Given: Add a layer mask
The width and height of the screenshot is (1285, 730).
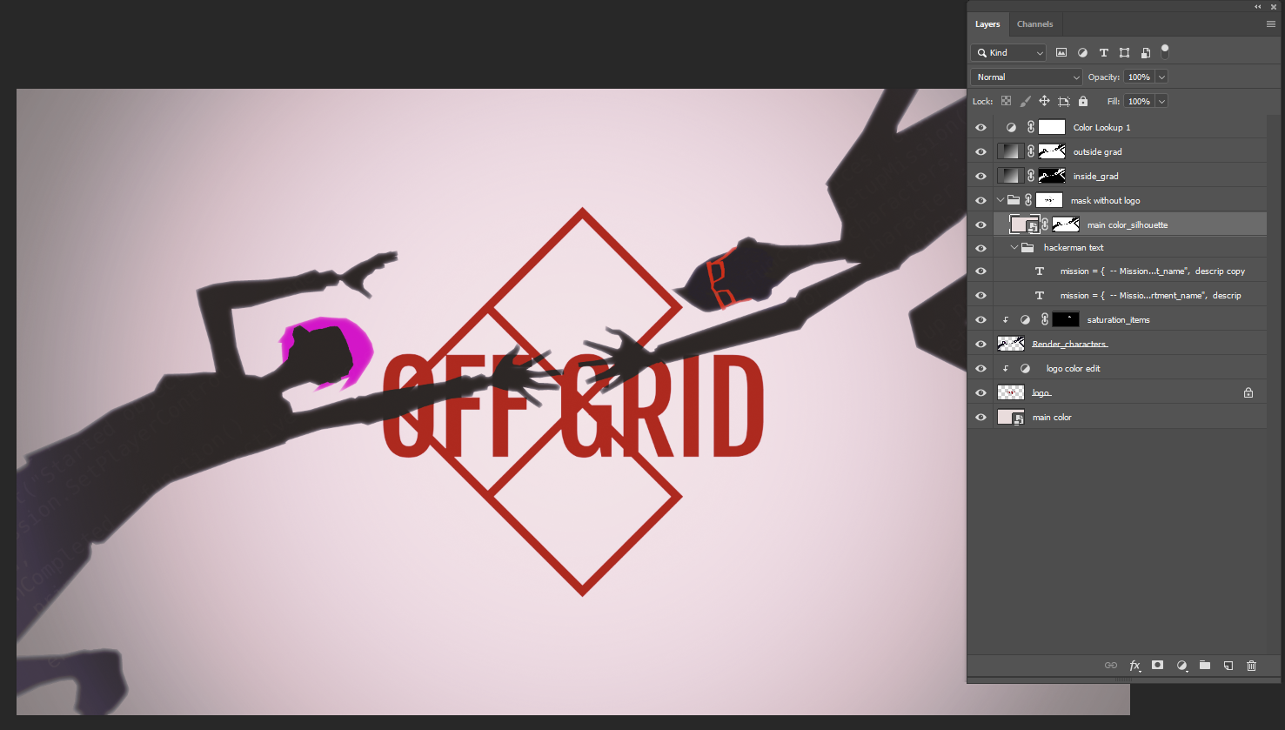Looking at the screenshot, I should [x=1158, y=666].
